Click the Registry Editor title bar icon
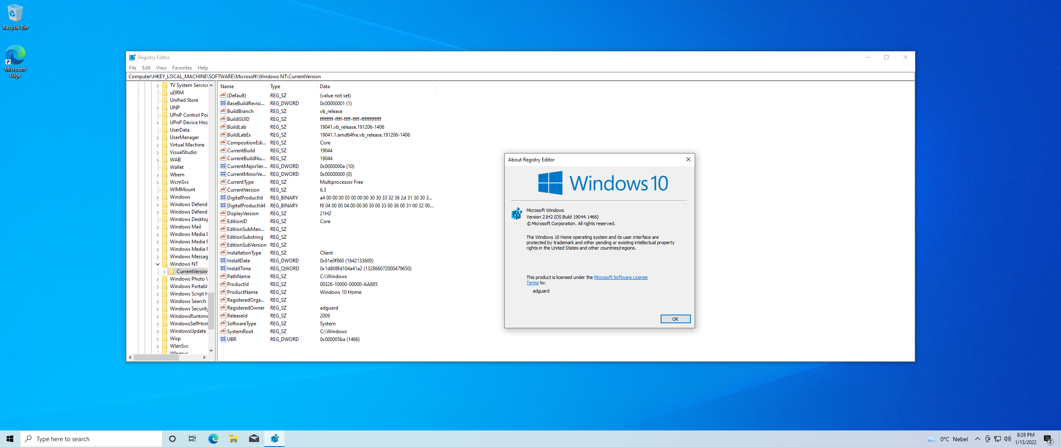The width and height of the screenshot is (1061, 447). click(132, 58)
